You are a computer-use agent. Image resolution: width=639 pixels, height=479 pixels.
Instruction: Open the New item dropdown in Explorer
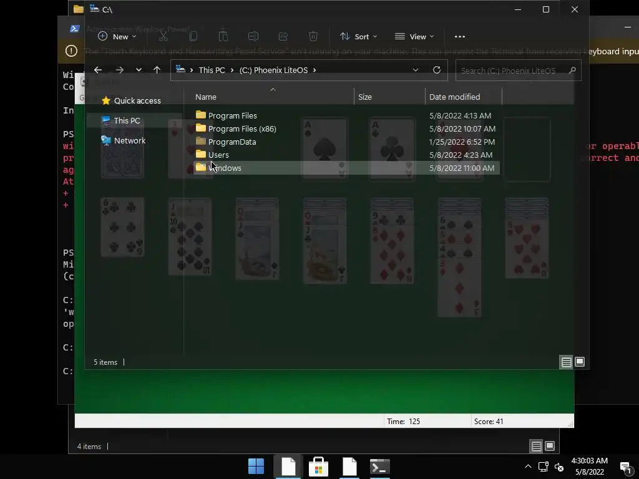[x=117, y=37]
